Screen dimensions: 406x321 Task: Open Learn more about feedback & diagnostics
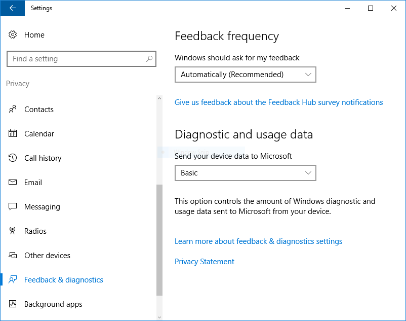[x=258, y=241]
